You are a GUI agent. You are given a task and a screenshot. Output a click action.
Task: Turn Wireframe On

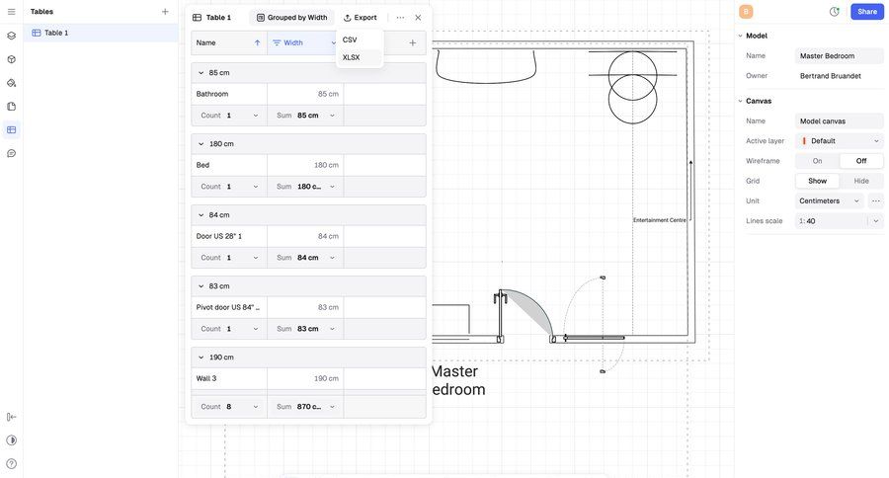pyautogui.click(x=817, y=161)
